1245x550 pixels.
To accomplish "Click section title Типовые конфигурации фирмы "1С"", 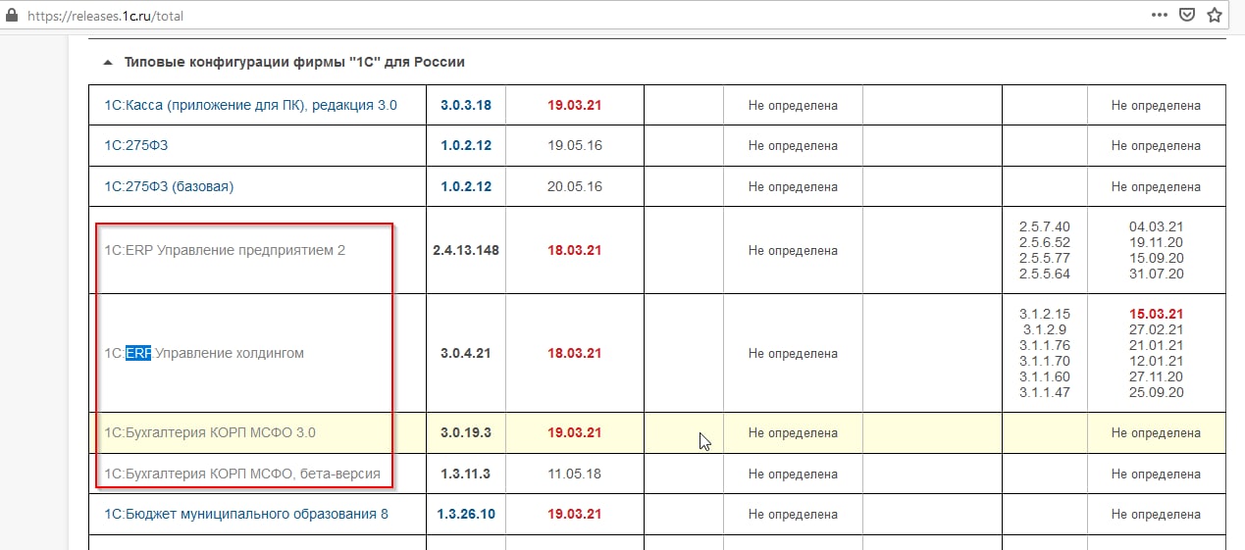I will (294, 62).
